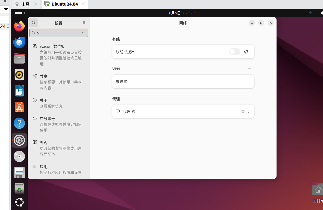Image resolution: width=323 pixels, height=210 pixels.
Task: Close the 主页 tab
Action: 36,4
